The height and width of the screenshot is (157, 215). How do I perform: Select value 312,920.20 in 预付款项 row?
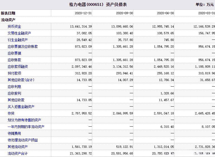pos(83,73)
